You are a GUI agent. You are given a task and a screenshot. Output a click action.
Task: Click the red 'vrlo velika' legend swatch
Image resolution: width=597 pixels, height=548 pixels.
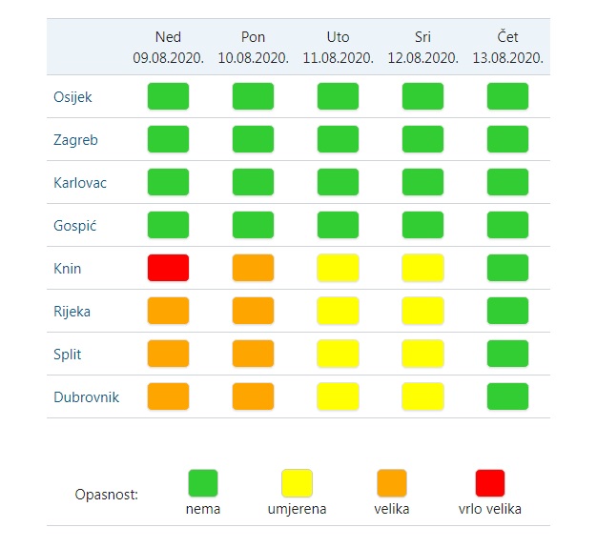pos(490,483)
